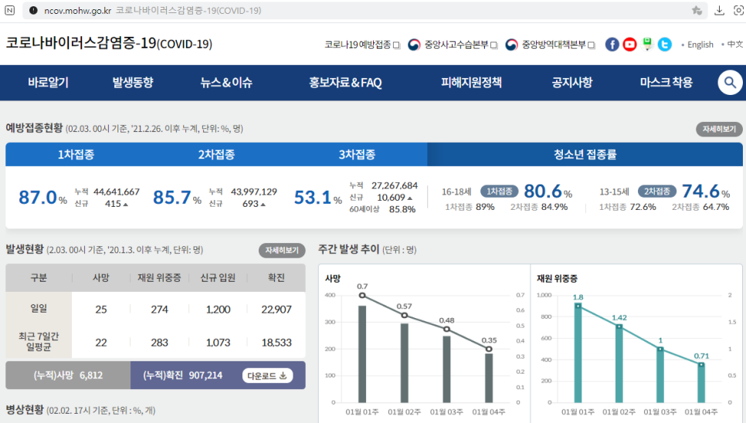Viewport: 746px width, 423px height.
Task: Open 바로알기 menu
Action: coord(48,83)
